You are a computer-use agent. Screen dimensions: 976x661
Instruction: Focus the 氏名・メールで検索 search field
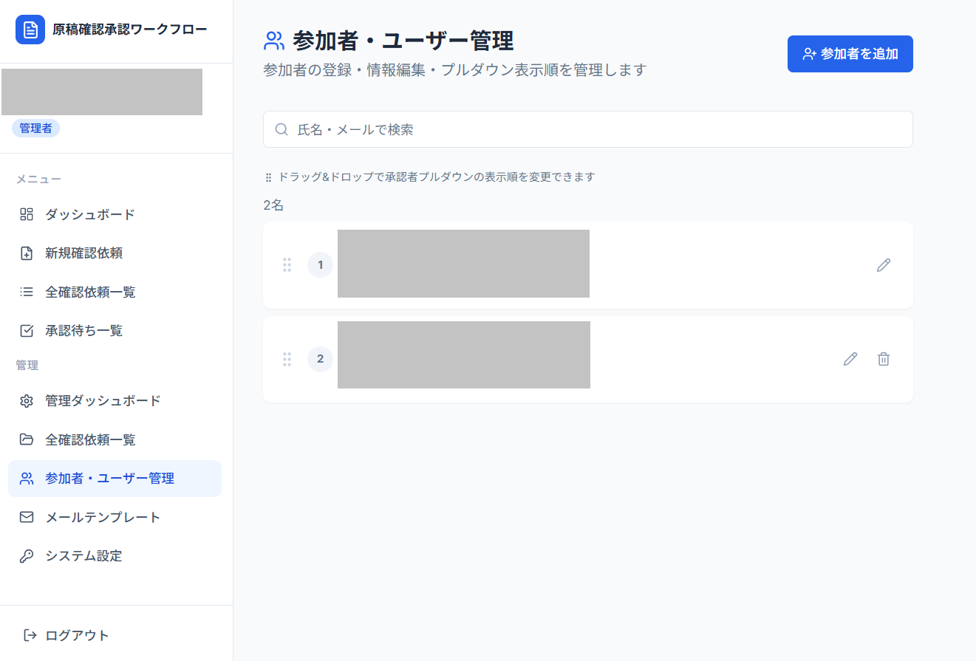588,129
